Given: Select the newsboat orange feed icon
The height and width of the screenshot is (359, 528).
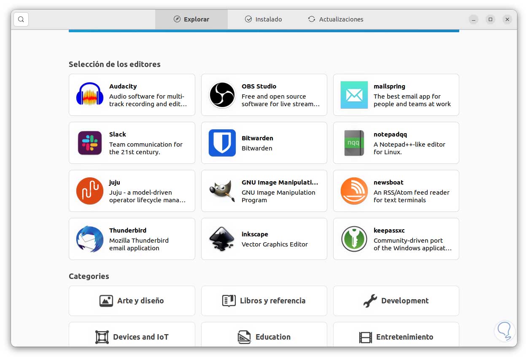Looking at the screenshot, I should click(x=354, y=191).
